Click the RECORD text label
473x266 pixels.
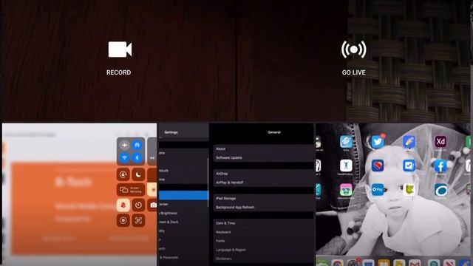118,72
